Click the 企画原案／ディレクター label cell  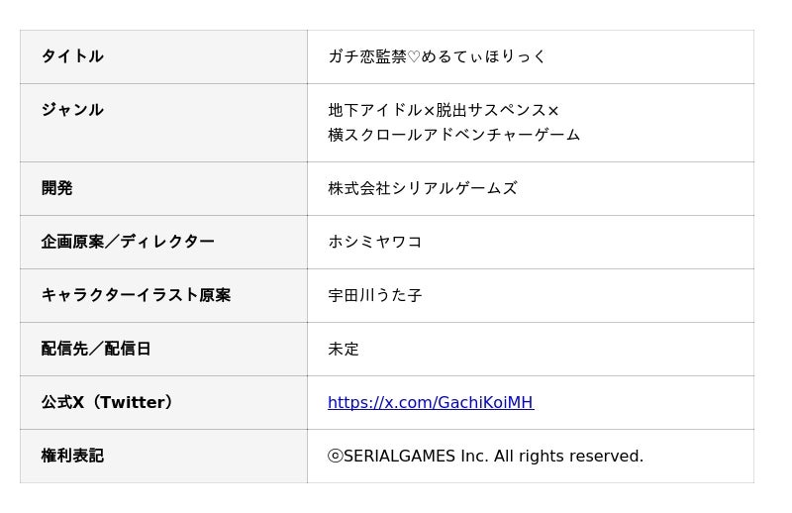(128, 242)
